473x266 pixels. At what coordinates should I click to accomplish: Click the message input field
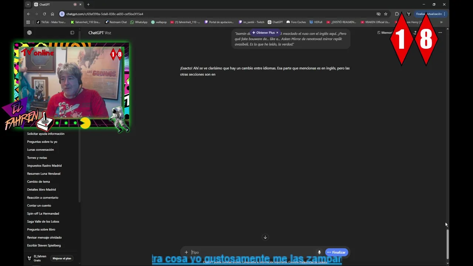click(253, 252)
